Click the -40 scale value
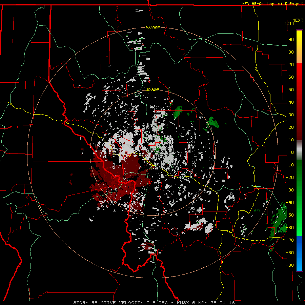 coord(290,203)
